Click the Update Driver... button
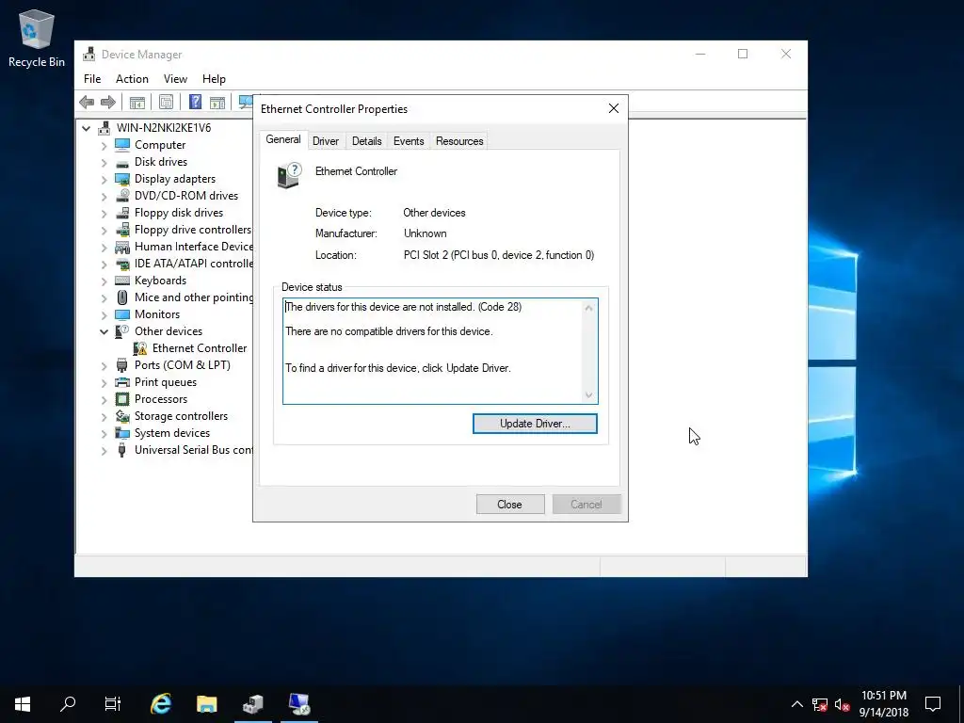Viewport: 964px width, 723px height. [535, 424]
